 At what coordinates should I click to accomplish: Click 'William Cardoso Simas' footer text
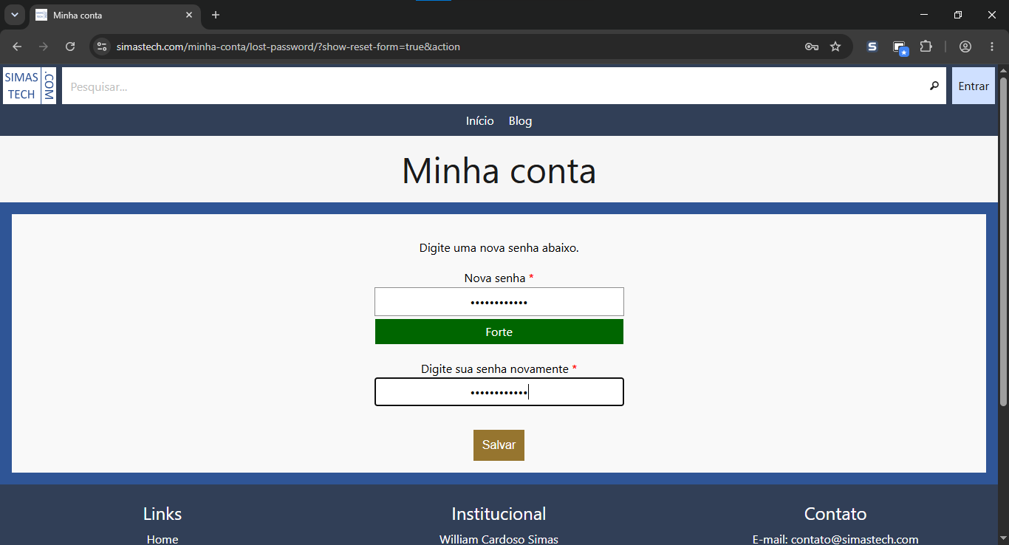(x=499, y=539)
